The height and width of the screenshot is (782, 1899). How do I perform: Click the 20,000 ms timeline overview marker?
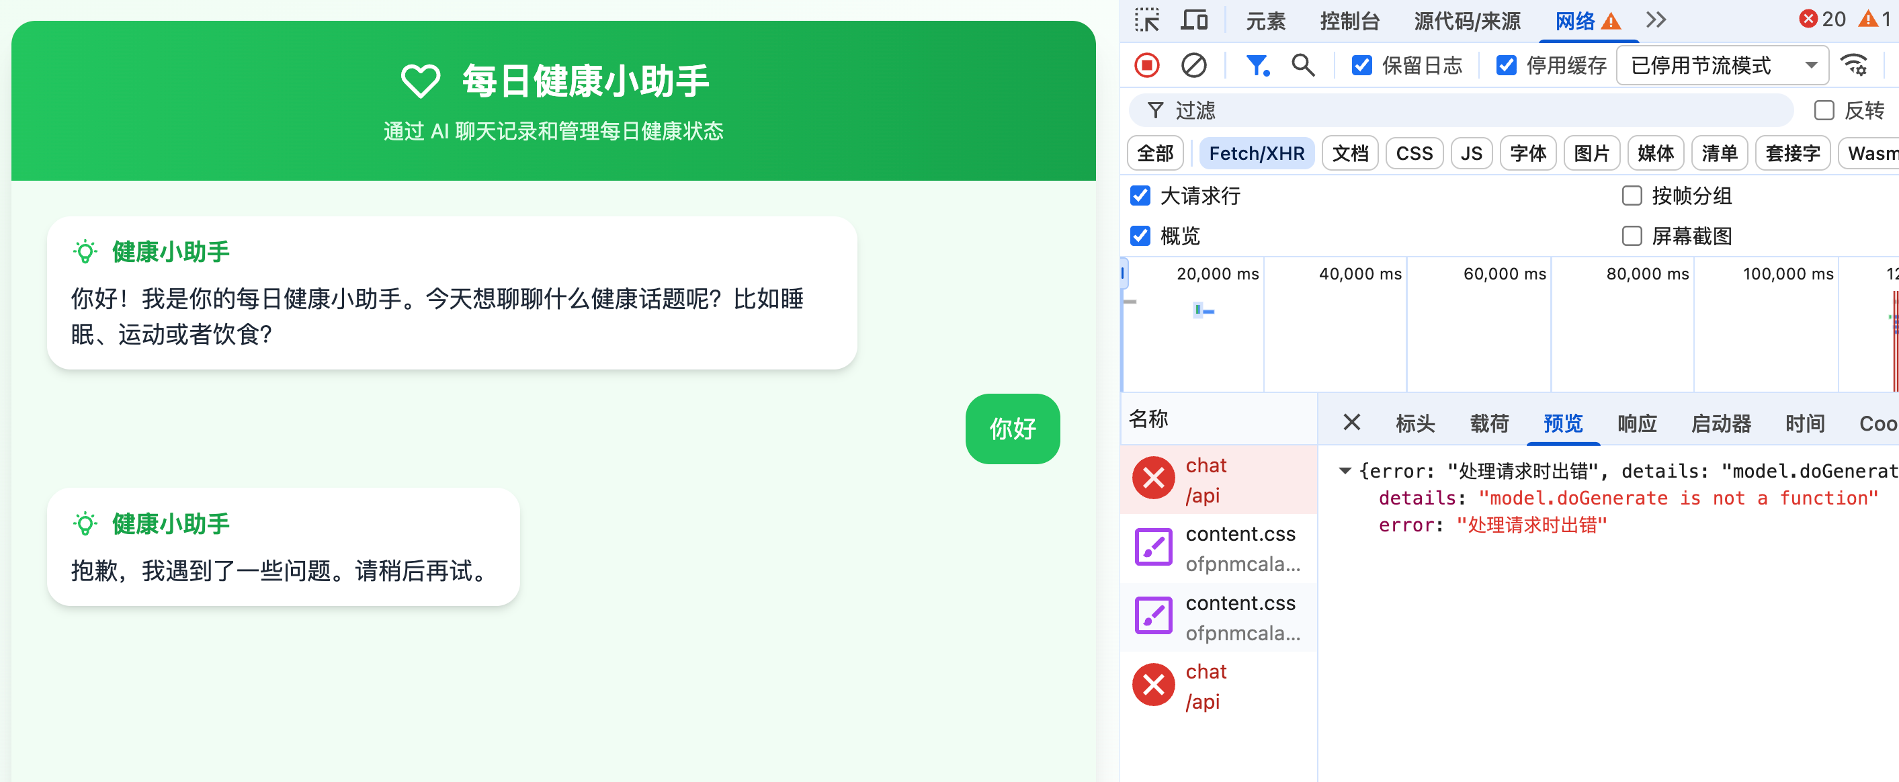point(1217,274)
